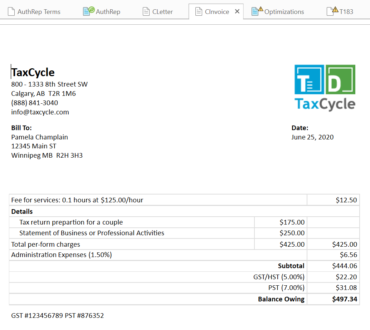
Task: Click the Balance Owing label
Action: (x=281, y=299)
